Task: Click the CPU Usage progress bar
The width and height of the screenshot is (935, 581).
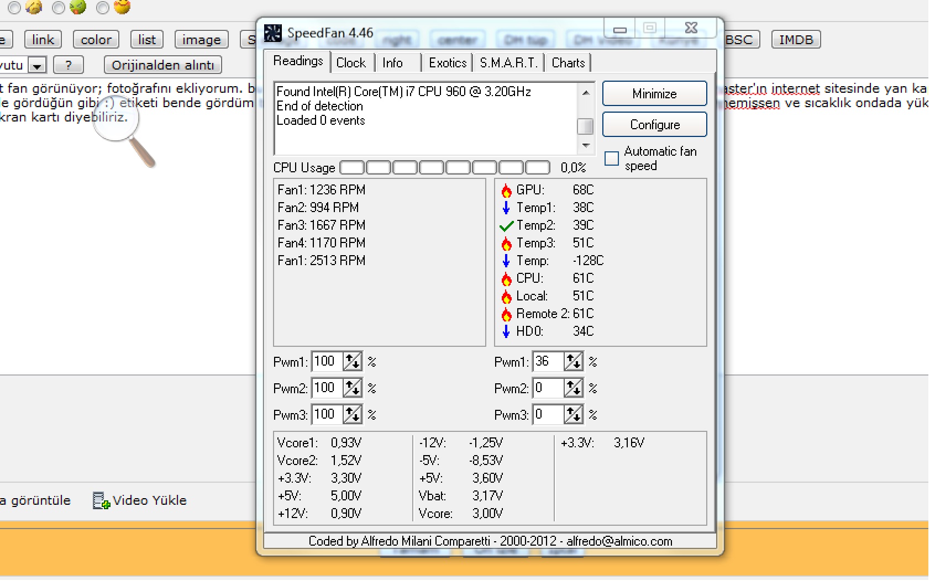Action: click(x=445, y=167)
